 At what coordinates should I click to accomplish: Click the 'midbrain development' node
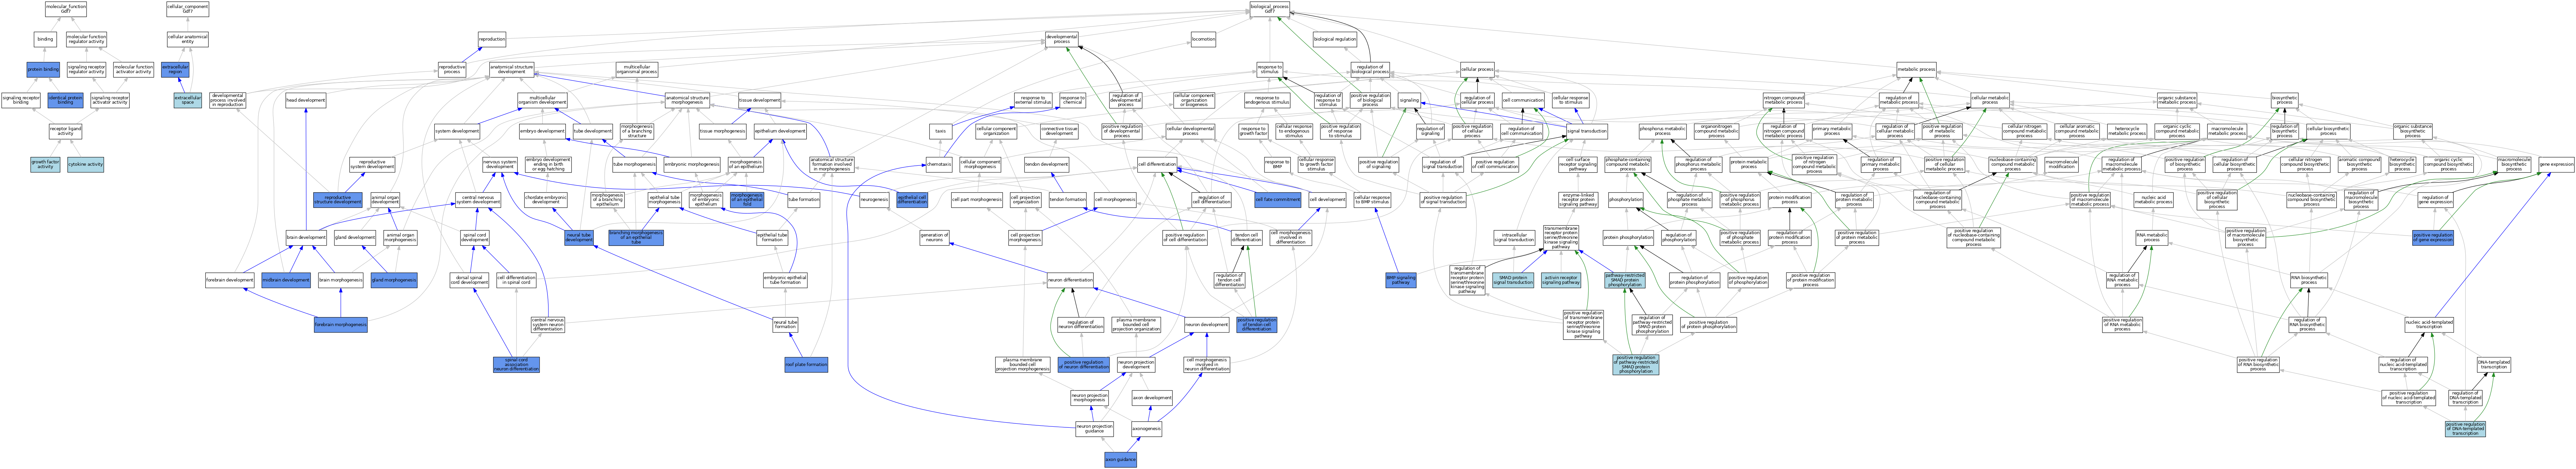click(286, 280)
